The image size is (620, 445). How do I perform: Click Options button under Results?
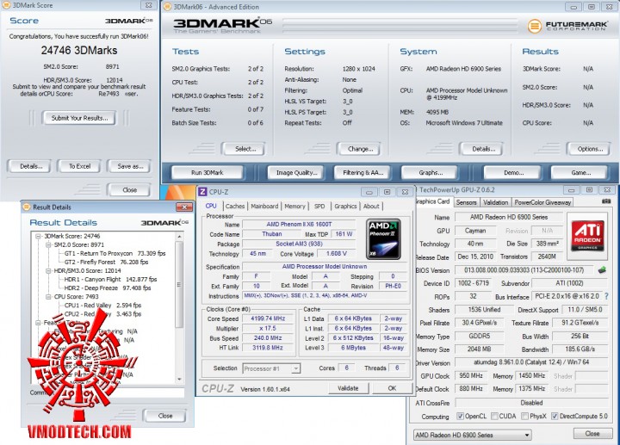(x=590, y=149)
